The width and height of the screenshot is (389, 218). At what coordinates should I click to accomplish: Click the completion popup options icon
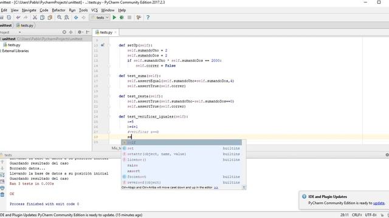244,187
